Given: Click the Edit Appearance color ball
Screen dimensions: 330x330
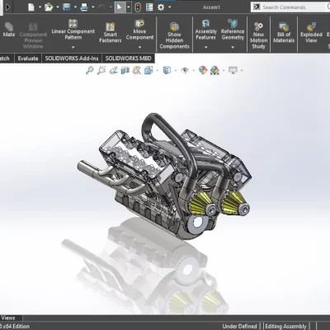Looking at the screenshot, I should coord(203,70).
